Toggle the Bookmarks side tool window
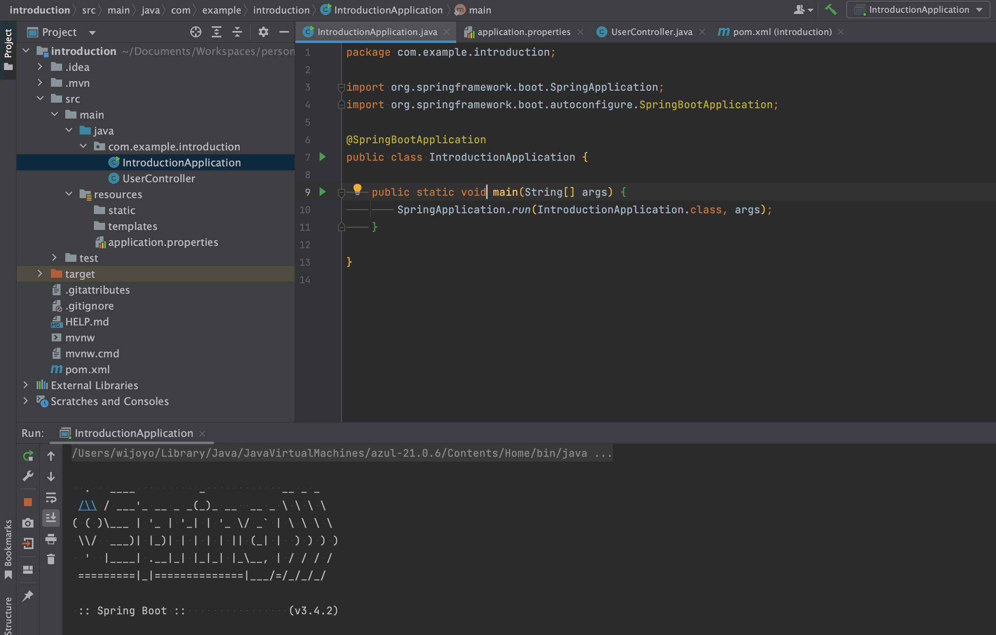This screenshot has height=635, width=996. [8, 550]
